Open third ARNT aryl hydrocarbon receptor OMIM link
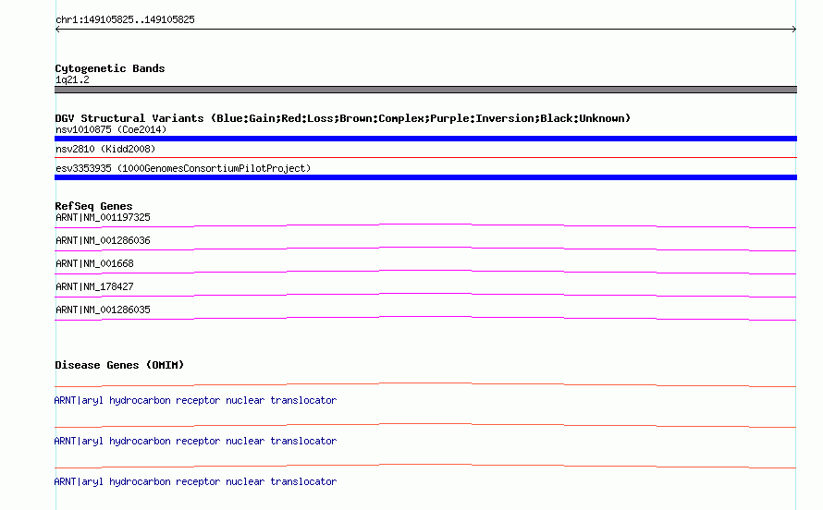Image resolution: width=823 pixels, height=510 pixels. tap(195, 481)
